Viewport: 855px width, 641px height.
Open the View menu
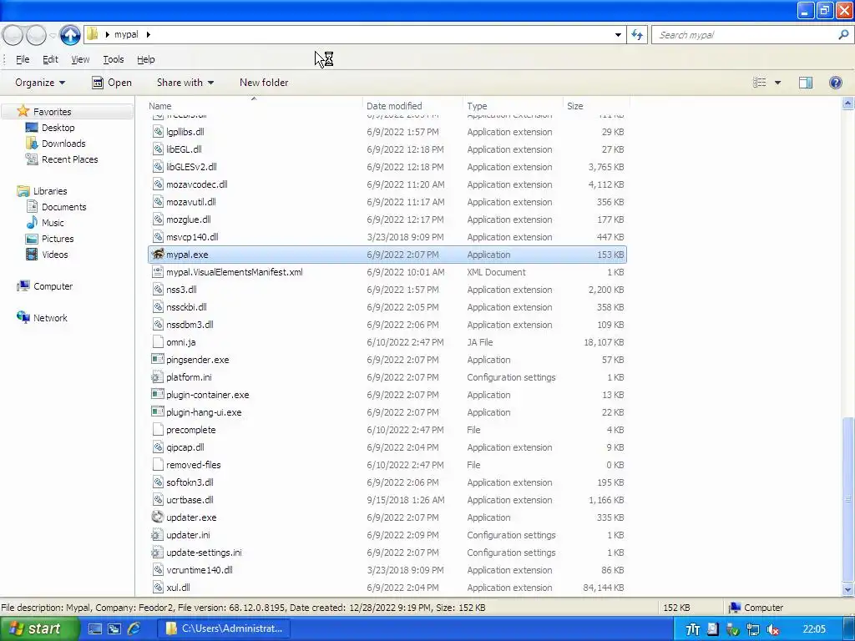[80, 59]
